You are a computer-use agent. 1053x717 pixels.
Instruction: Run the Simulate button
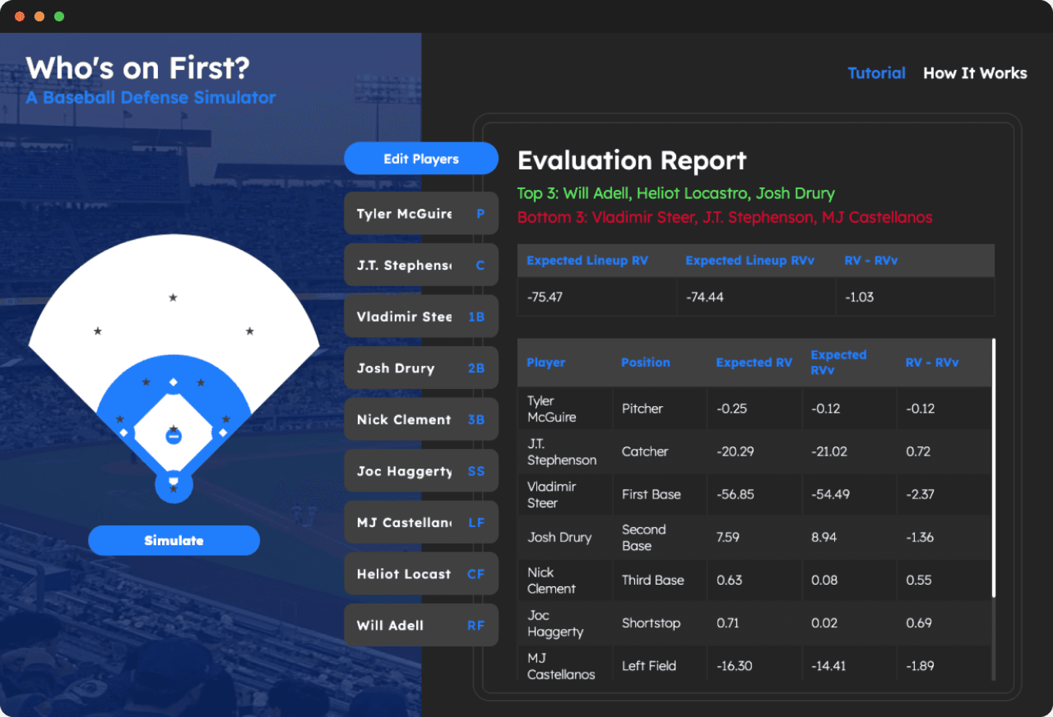pos(174,540)
